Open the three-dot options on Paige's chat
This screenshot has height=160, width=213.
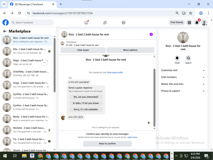[x=45, y=63]
